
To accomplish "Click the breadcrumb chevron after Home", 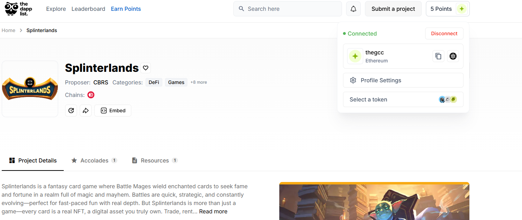I will point(21,30).
